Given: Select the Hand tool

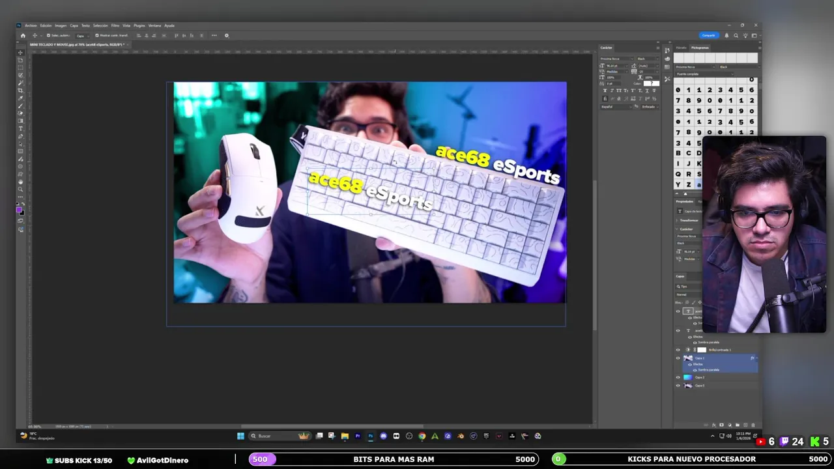Looking at the screenshot, I should 20,181.
